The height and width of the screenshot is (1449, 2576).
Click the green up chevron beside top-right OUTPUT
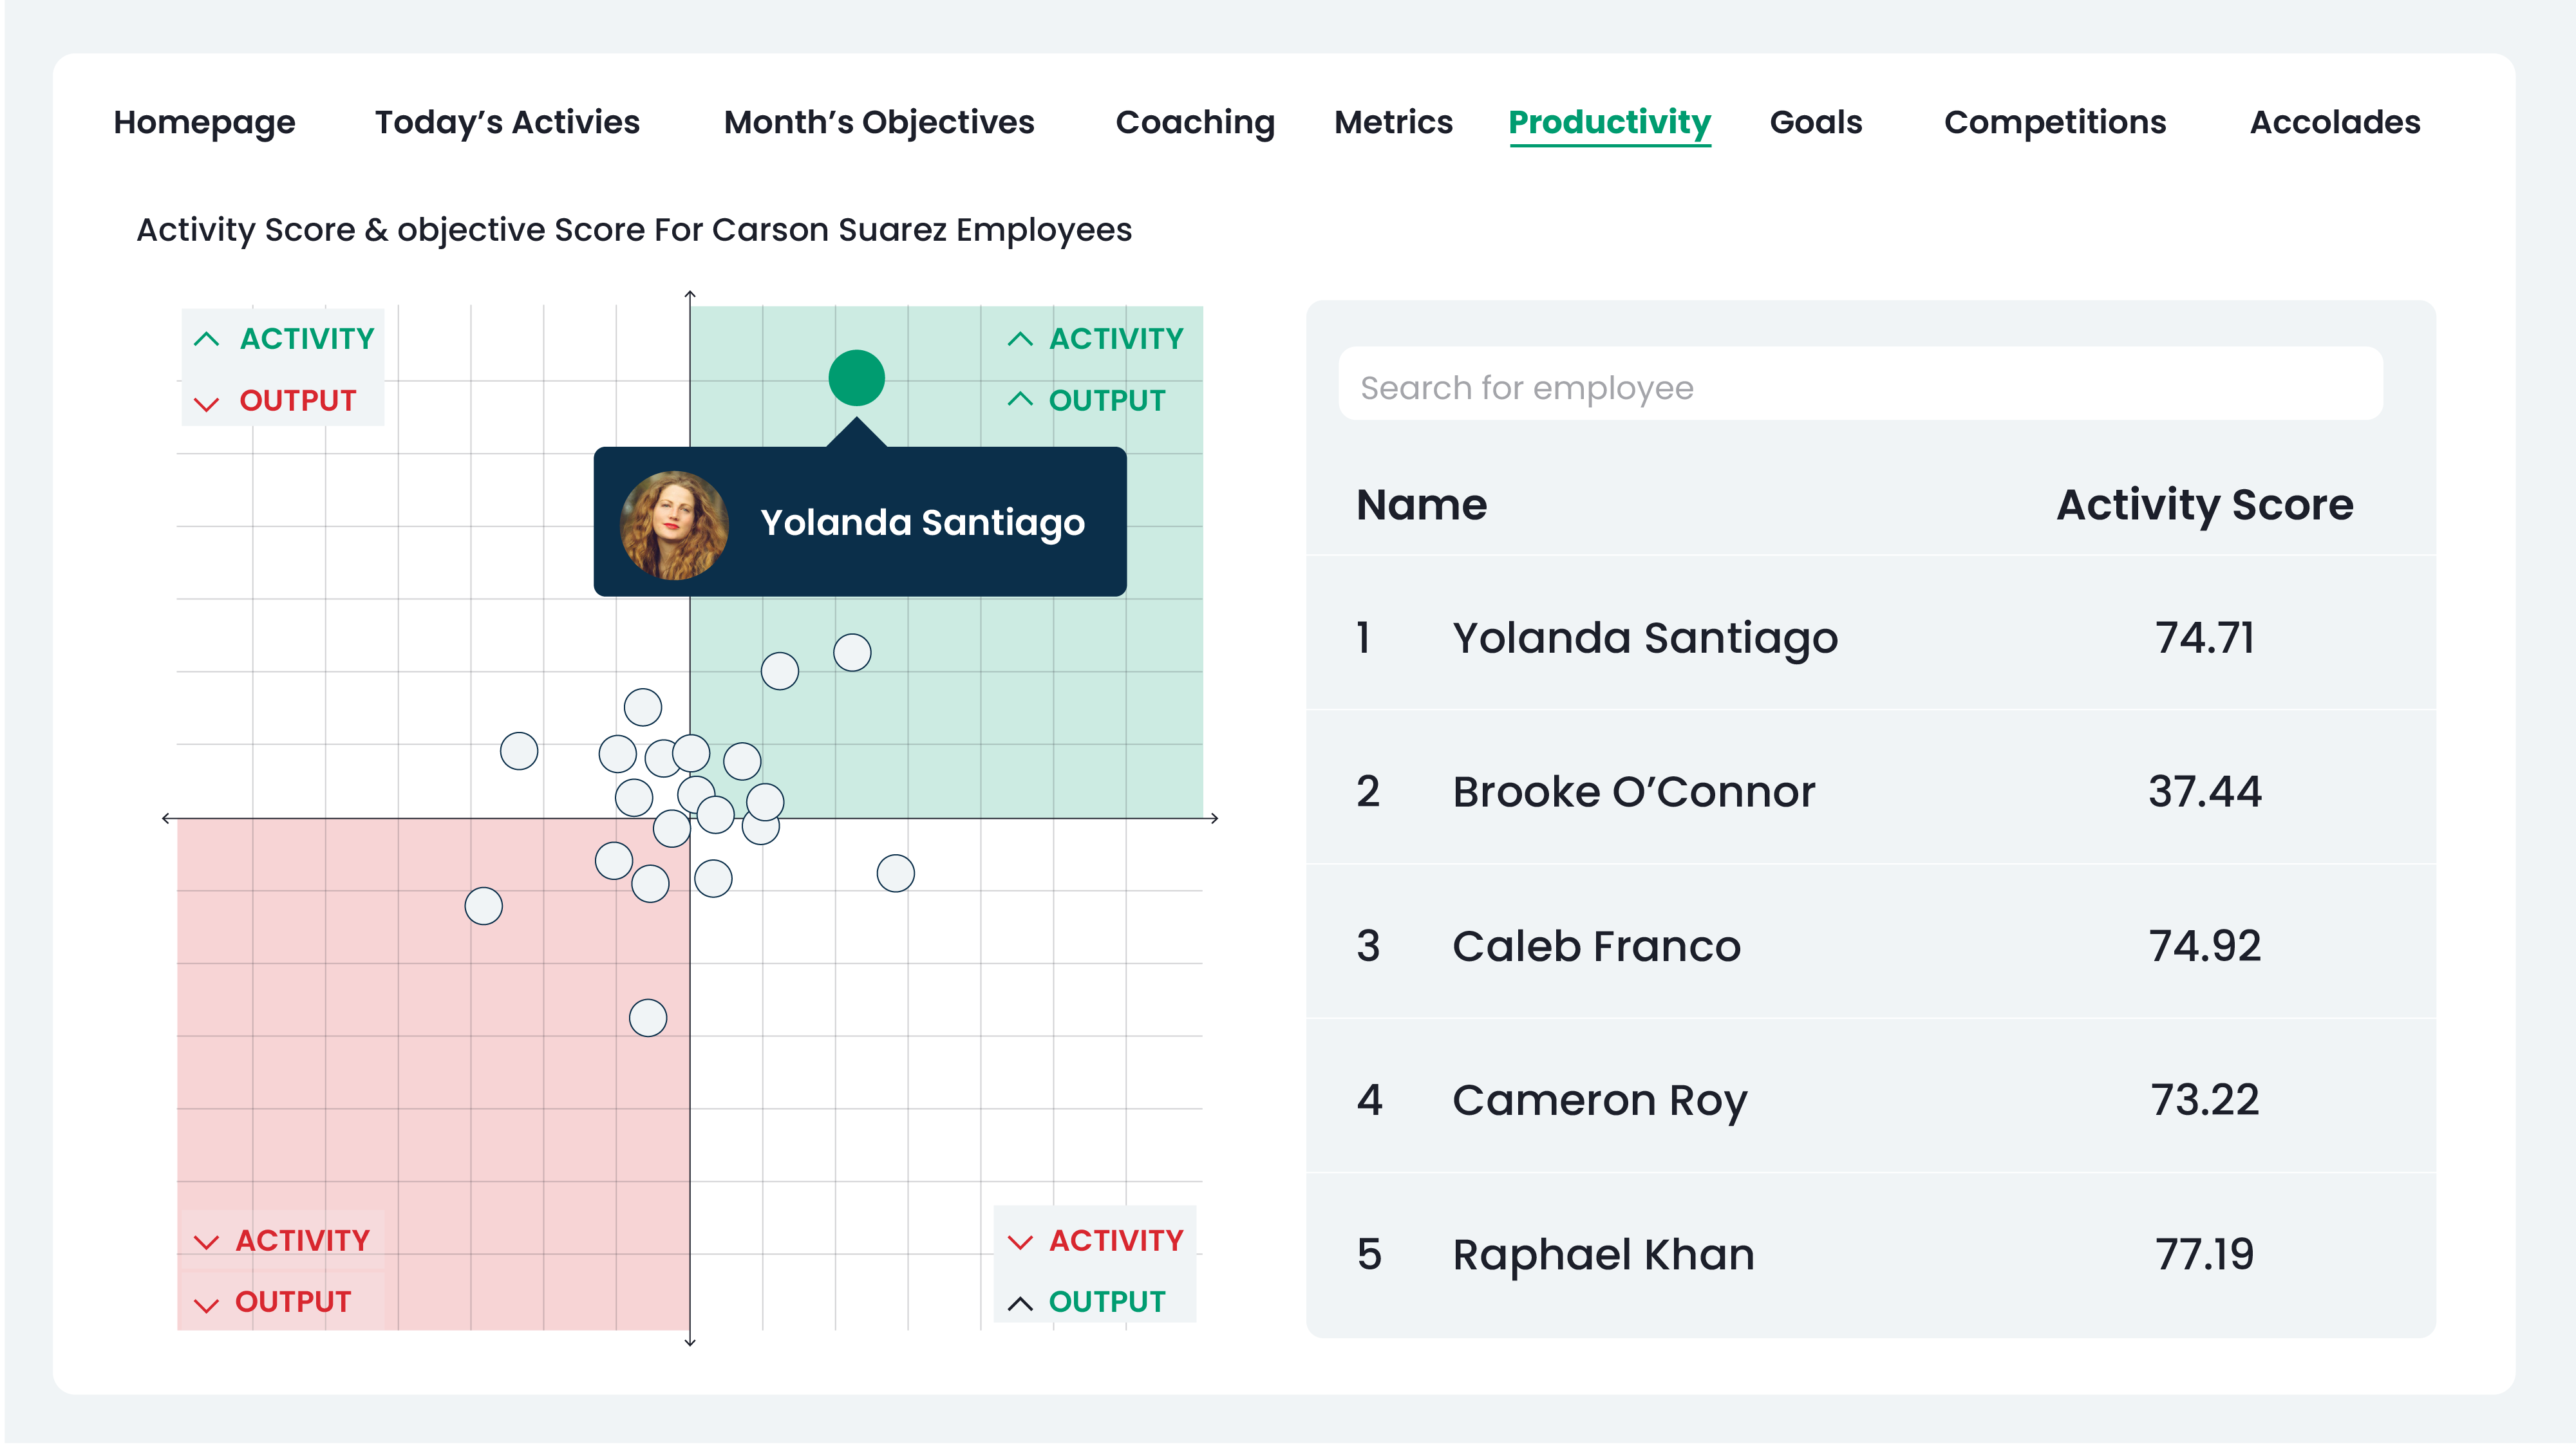tap(1019, 399)
